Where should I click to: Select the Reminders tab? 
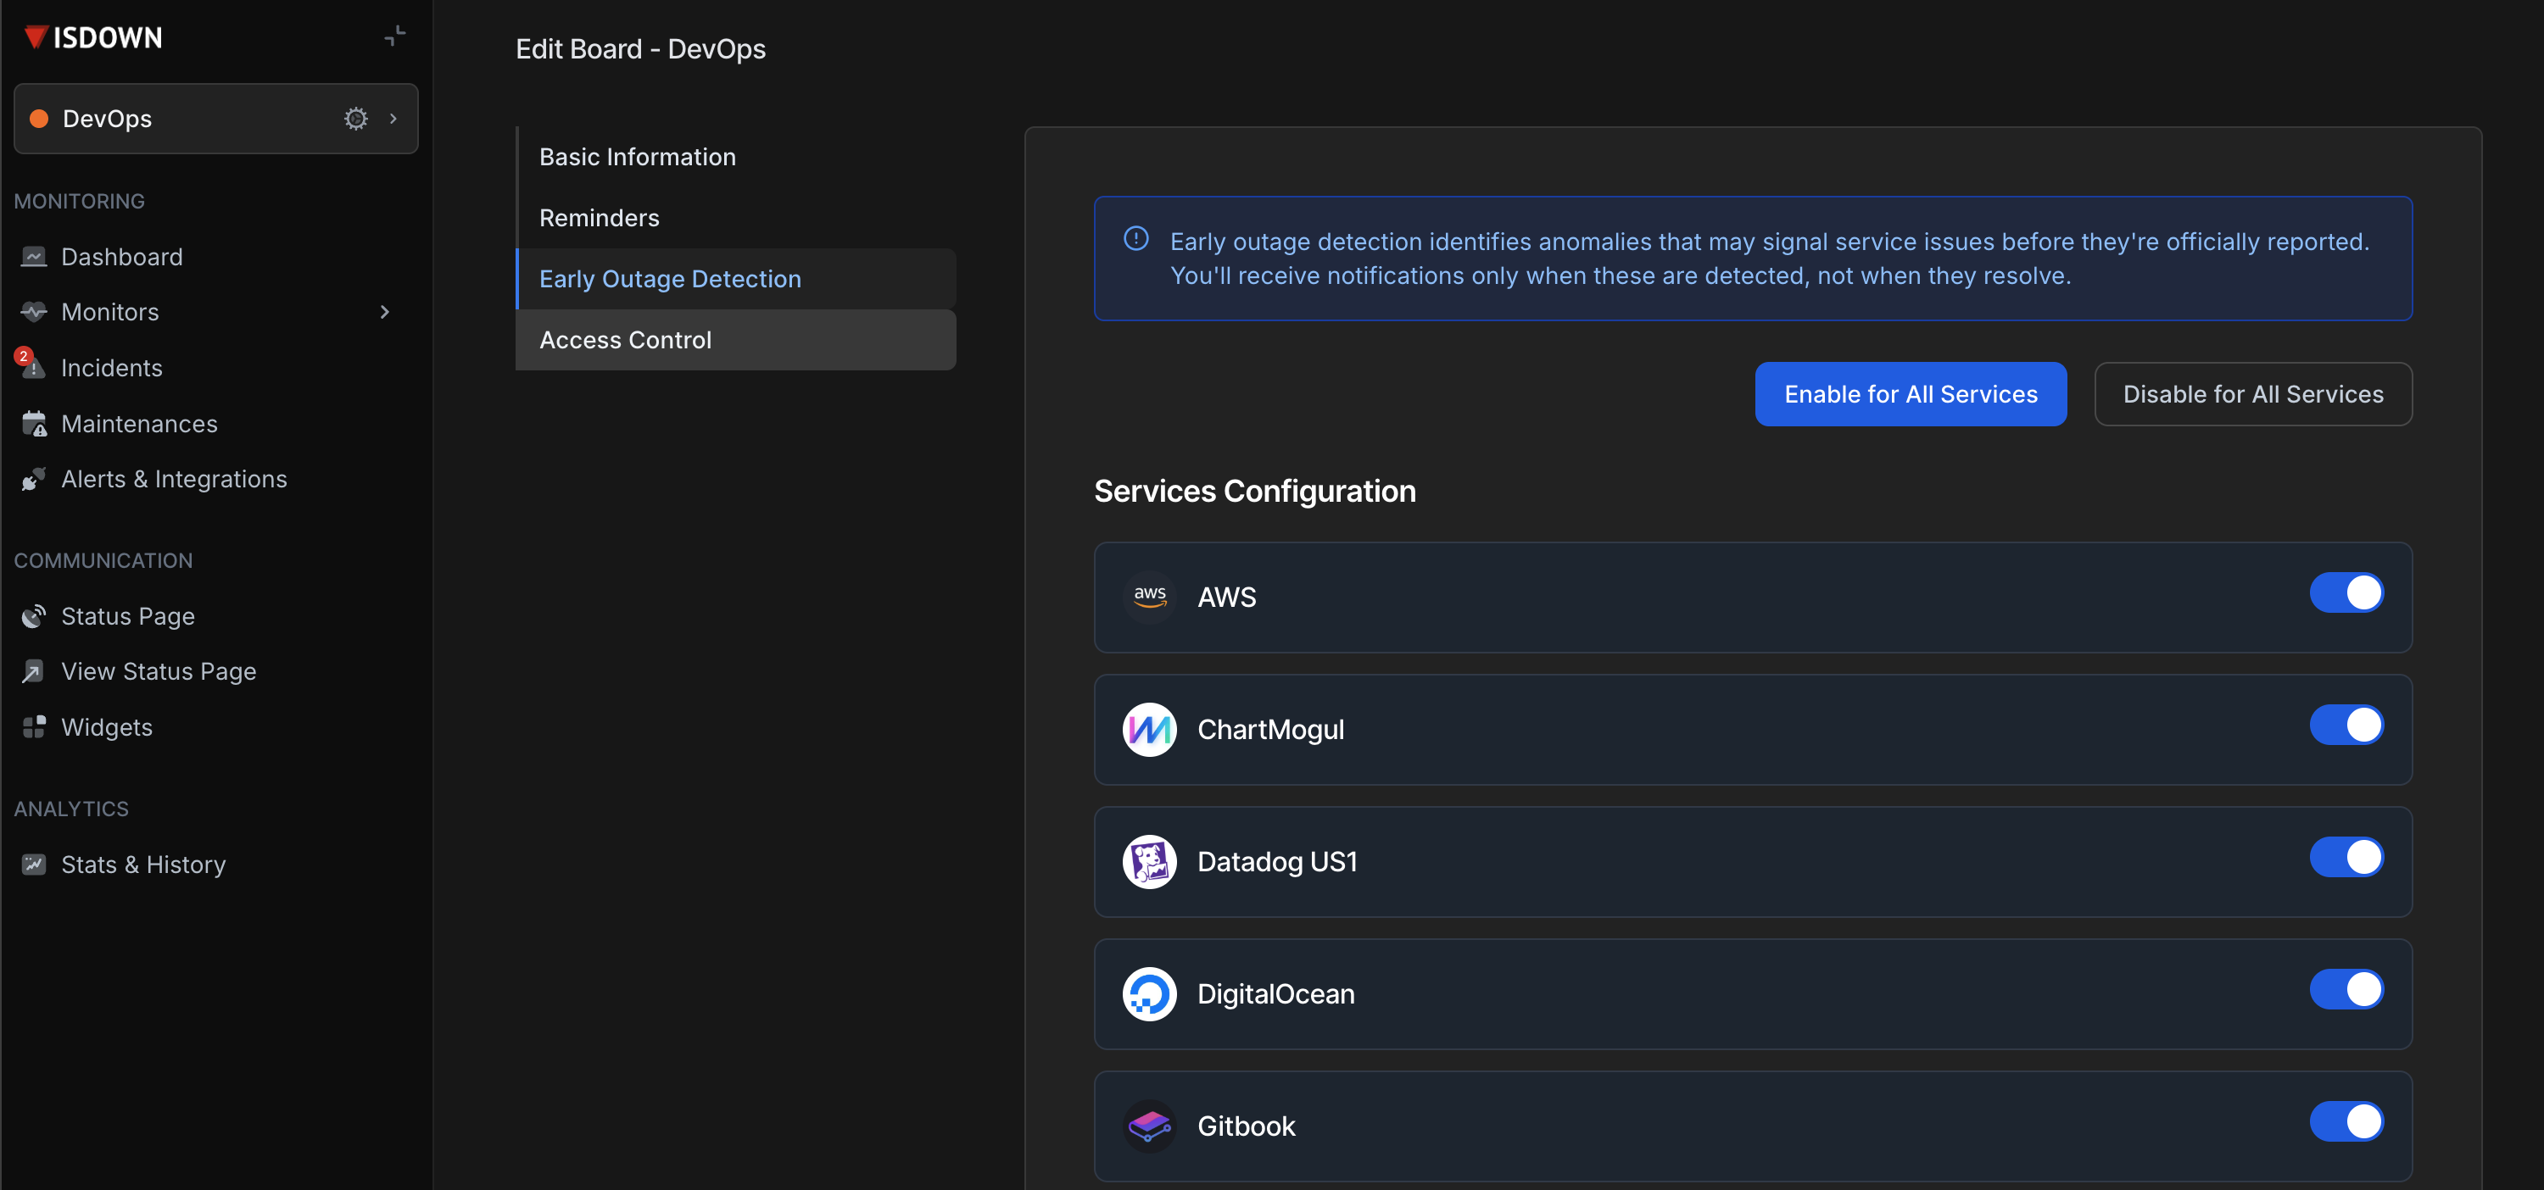(x=599, y=218)
